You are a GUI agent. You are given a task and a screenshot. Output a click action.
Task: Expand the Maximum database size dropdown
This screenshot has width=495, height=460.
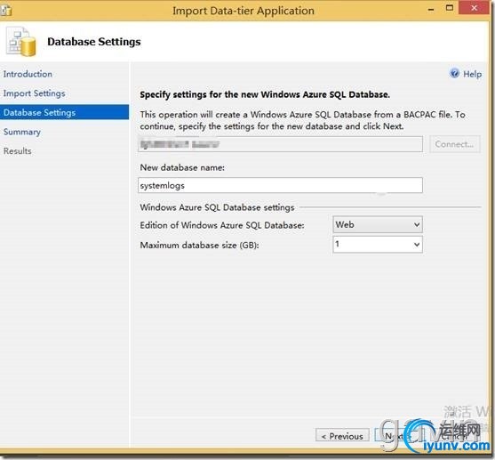pos(378,245)
